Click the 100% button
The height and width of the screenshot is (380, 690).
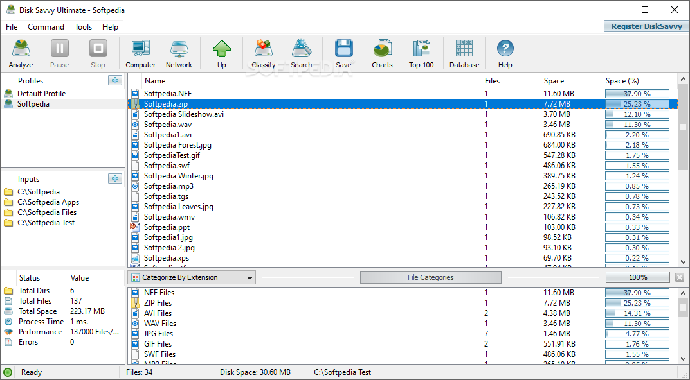638,277
